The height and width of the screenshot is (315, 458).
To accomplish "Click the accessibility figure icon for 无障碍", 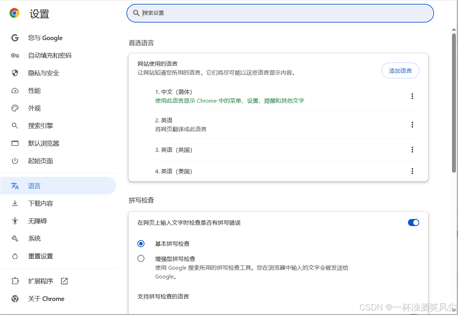I will 15,221.
